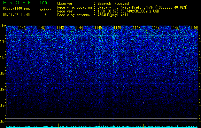The image size is (201, 128).
Task: Click the 1145 time marker
Action: (98, 28)
